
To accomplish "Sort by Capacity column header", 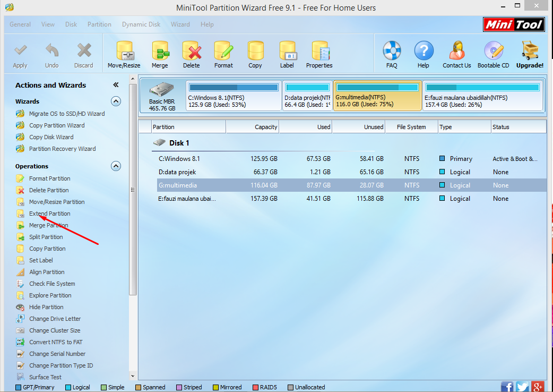I will tap(253, 127).
